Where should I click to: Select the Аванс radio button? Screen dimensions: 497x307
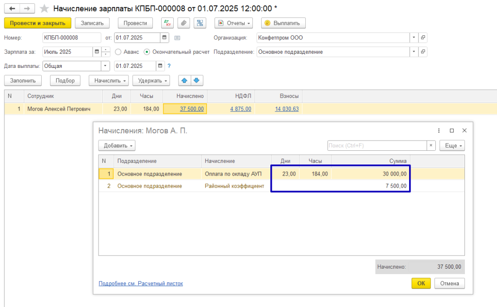(118, 52)
